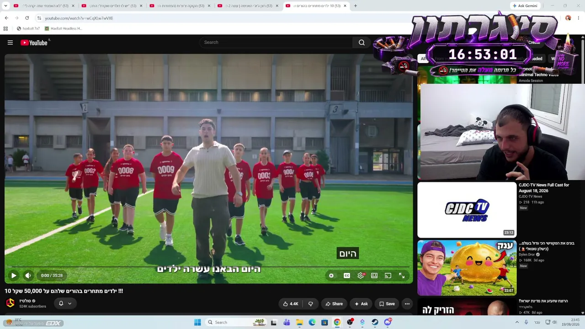Screen dimensions: 585x329
Task: Open the Chrome profile avatar
Action: (x=568, y=18)
